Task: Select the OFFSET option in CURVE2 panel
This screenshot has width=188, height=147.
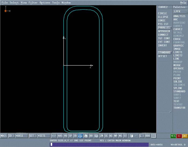Action: (x=162, y=56)
